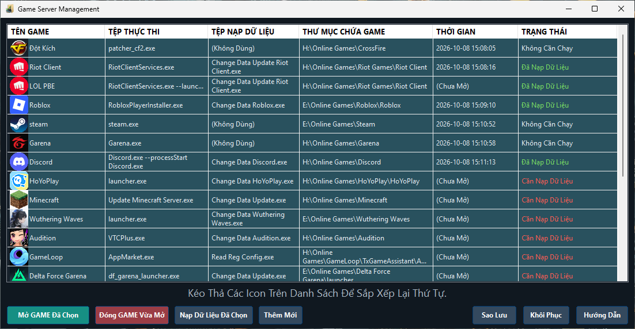Click Change Data Audition.exe cell
635x329 pixels.
coord(254,238)
